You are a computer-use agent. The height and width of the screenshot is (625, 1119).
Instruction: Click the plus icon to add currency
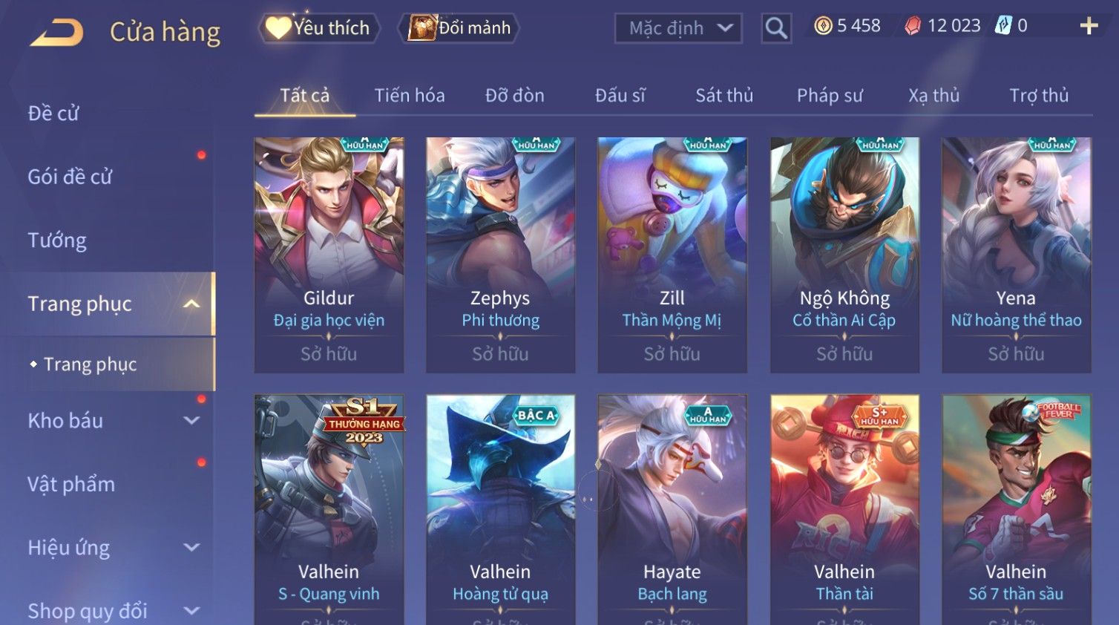click(x=1089, y=26)
